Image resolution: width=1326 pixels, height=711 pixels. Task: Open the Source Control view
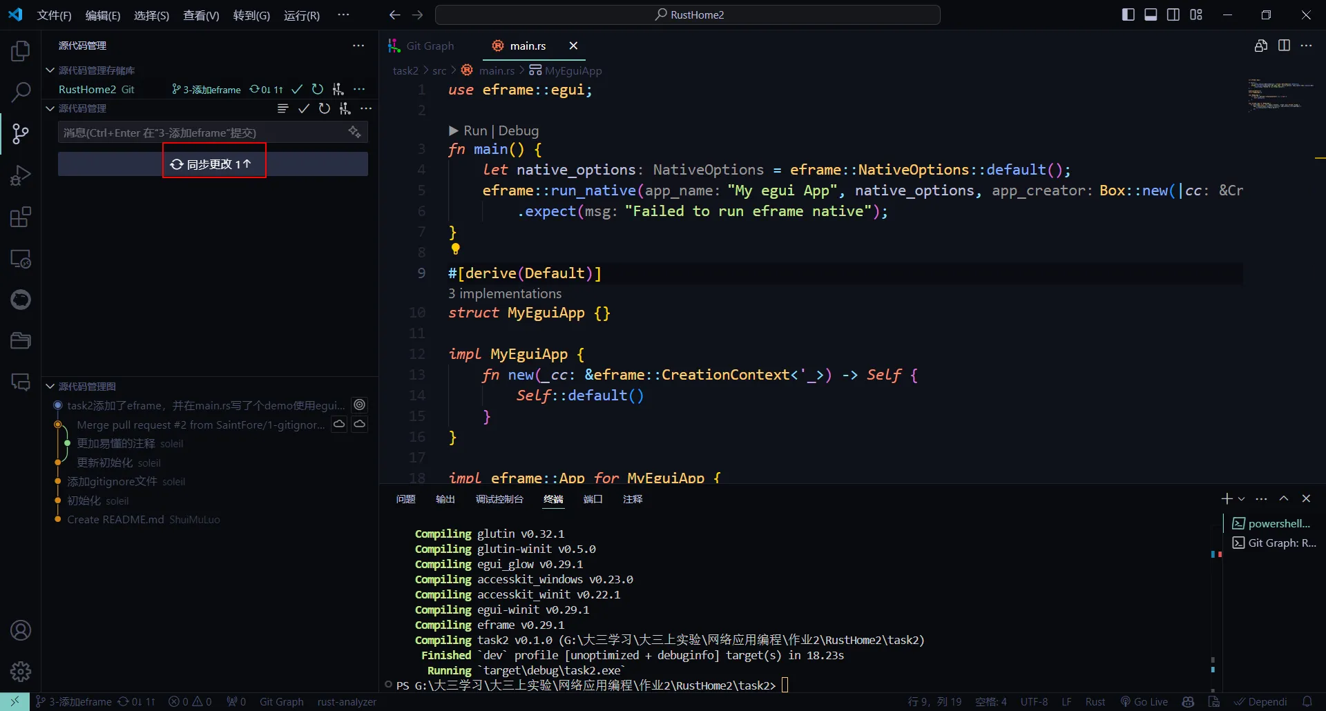20,134
